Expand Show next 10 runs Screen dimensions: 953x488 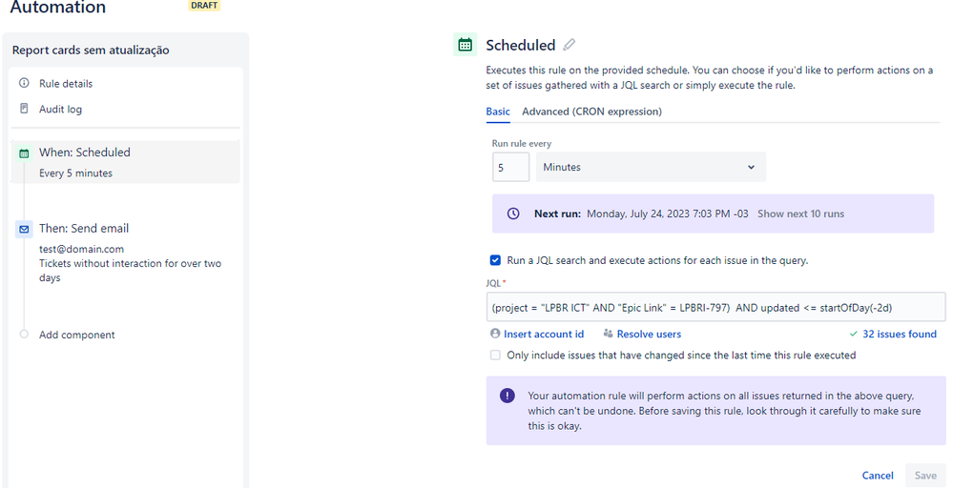pyautogui.click(x=800, y=213)
